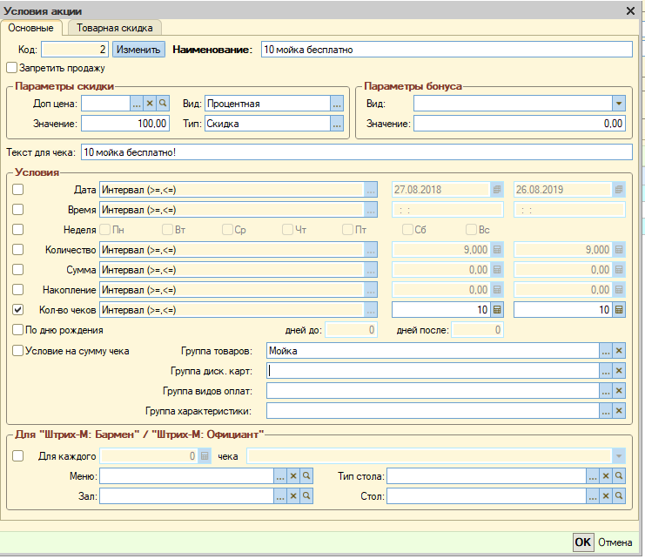Enable the Количество condition checkbox
Screen dimensions: 645x559
(17, 249)
